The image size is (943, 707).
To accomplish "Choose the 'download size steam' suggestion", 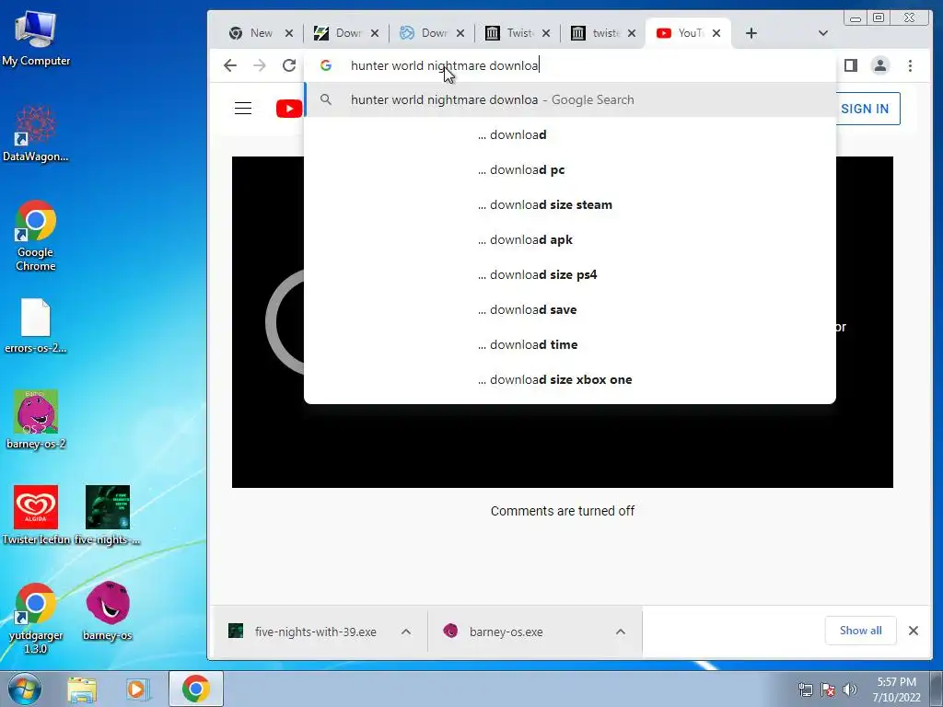I will tap(570, 204).
